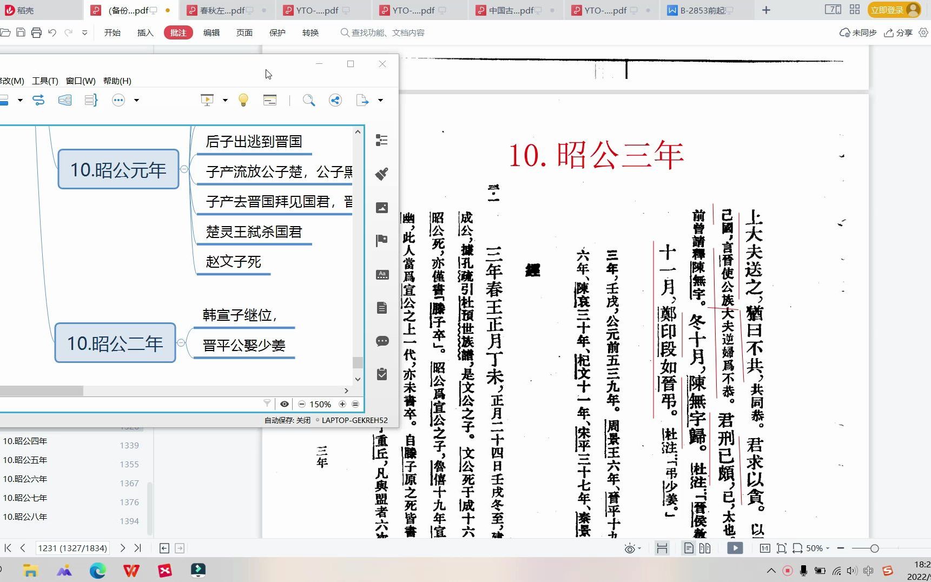931x582 pixels.
Task: Open the 工具(T) menu in XMind
Action: 45,81
